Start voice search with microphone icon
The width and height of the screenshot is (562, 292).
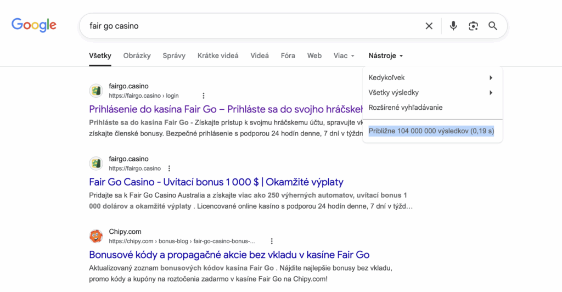pos(453,26)
